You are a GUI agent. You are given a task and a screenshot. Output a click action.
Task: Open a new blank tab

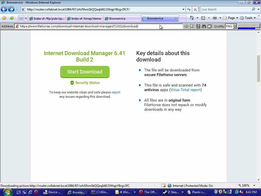182,18
